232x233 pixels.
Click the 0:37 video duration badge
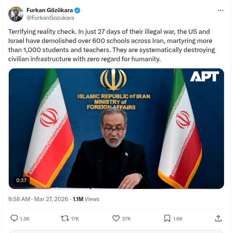click(21, 180)
